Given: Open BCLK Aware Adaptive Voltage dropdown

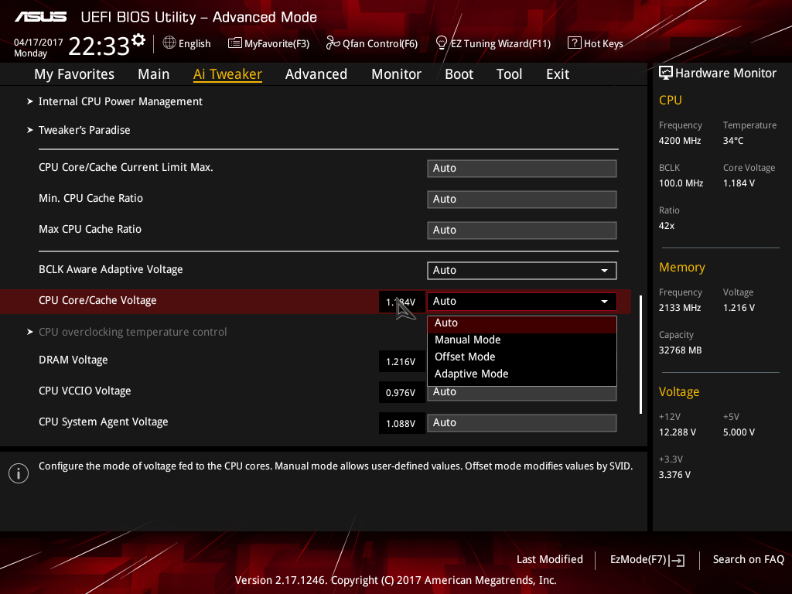Looking at the screenshot, I should pyautogui.click(x=522, y=270).
